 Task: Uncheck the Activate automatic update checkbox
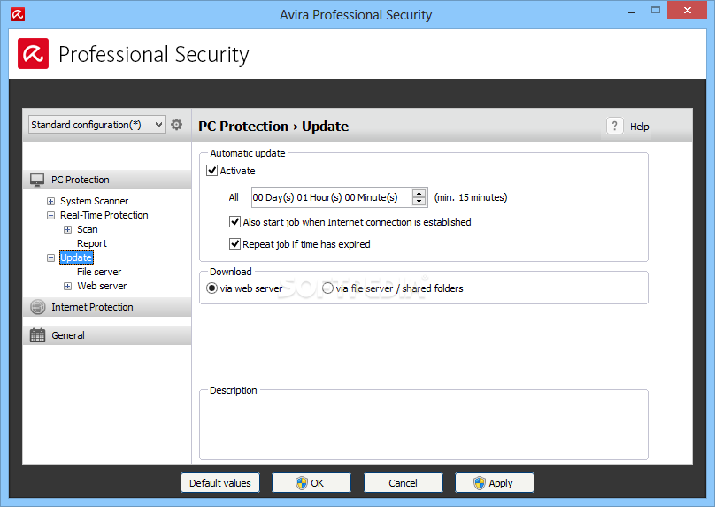(x=212, y=171)
